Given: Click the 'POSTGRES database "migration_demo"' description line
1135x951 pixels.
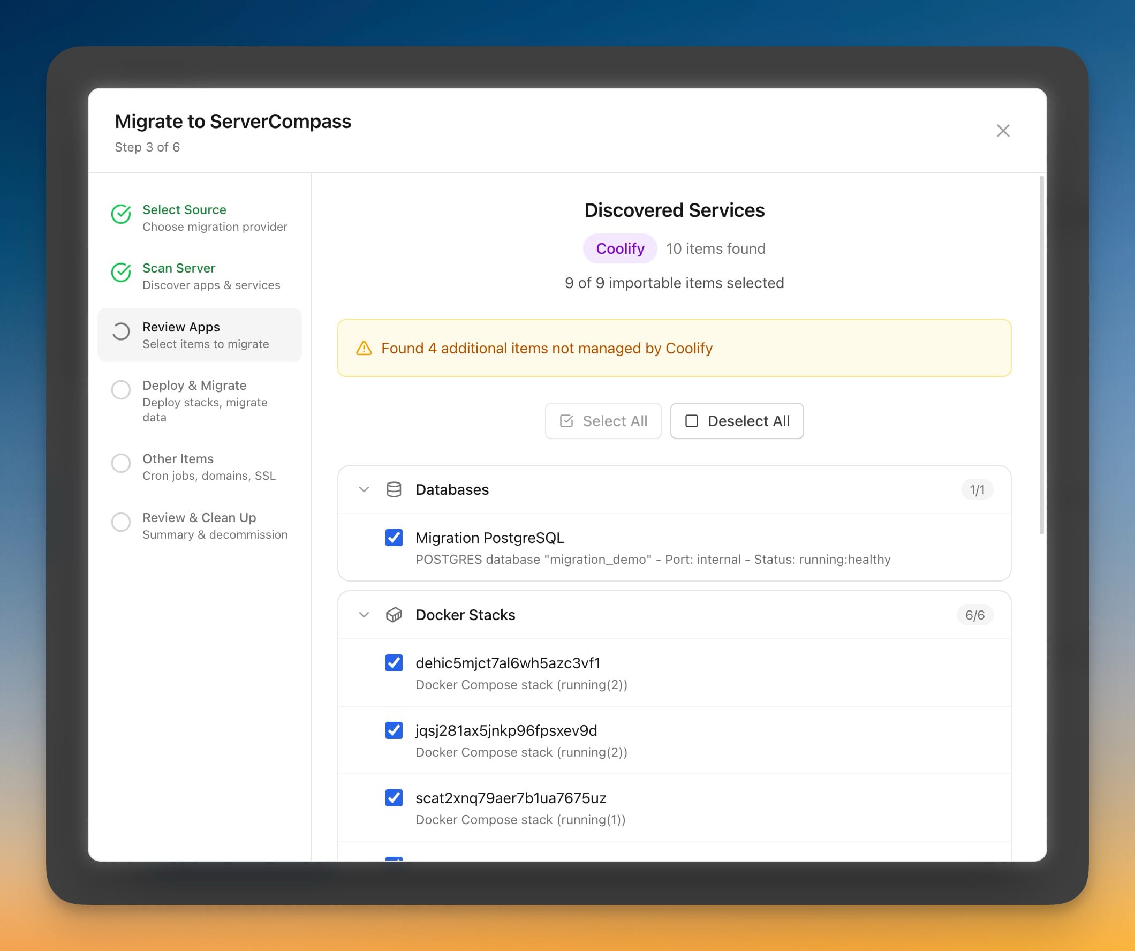Looking at the screenshot, I should tap(653, 560).
